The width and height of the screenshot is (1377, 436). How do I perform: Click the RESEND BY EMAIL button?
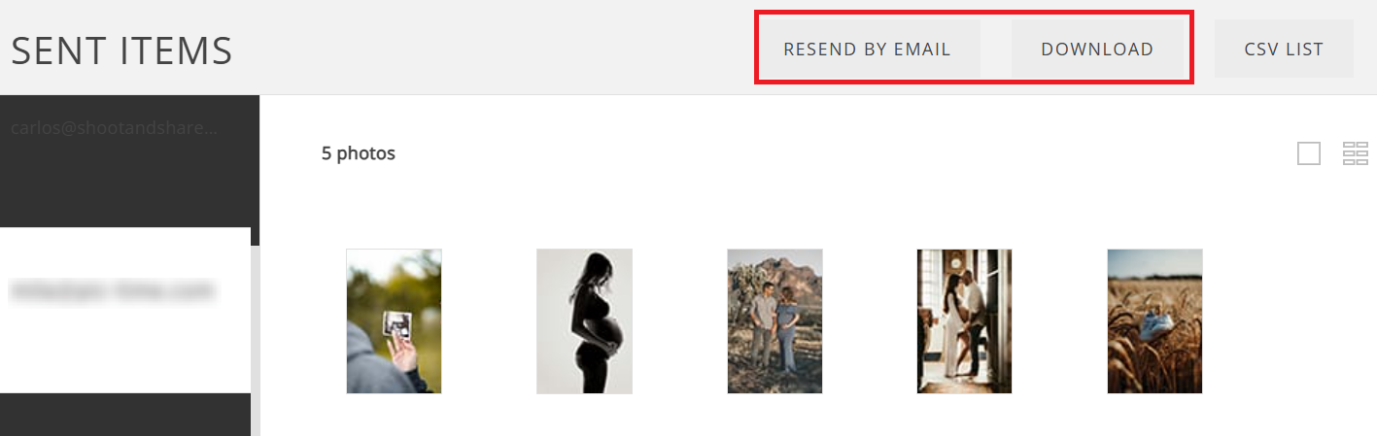point(867,49)
